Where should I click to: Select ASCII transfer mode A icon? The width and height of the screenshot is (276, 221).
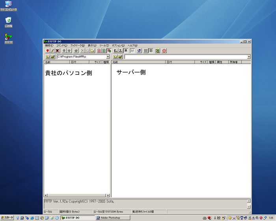99,51
